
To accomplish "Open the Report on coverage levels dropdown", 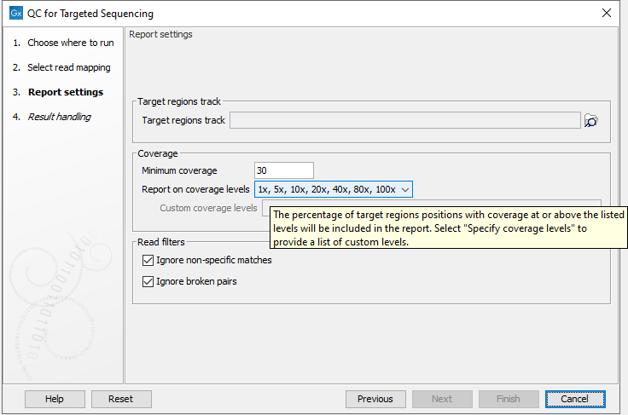I will pos(334,189).
